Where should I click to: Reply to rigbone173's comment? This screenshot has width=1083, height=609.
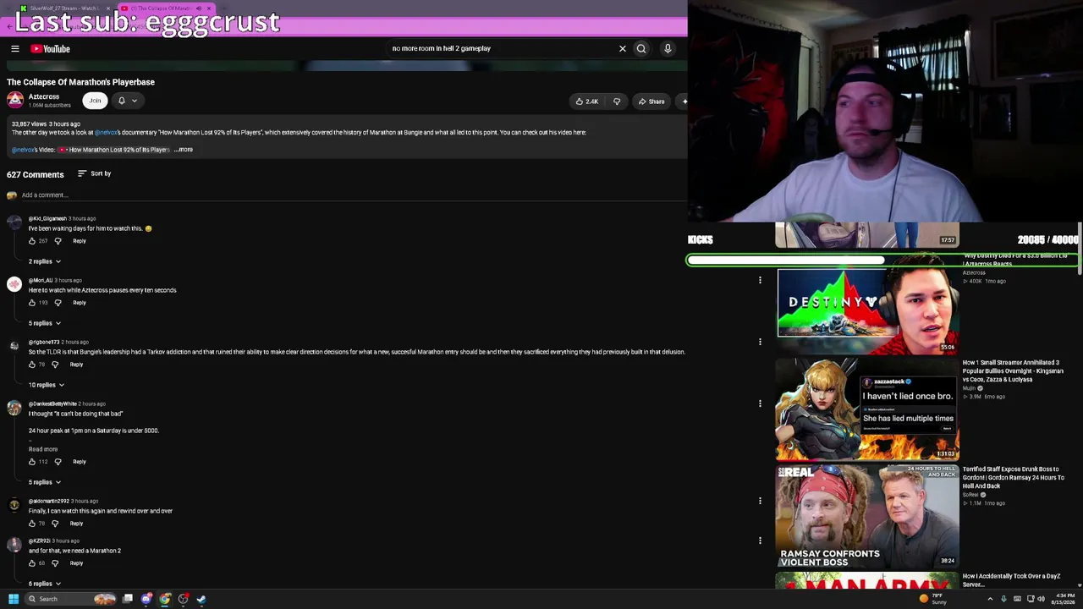pos(76,365)
